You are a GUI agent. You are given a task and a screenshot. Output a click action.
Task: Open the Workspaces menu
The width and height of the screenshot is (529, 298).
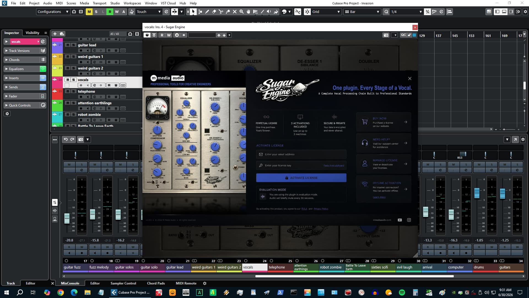pos(132,3)
